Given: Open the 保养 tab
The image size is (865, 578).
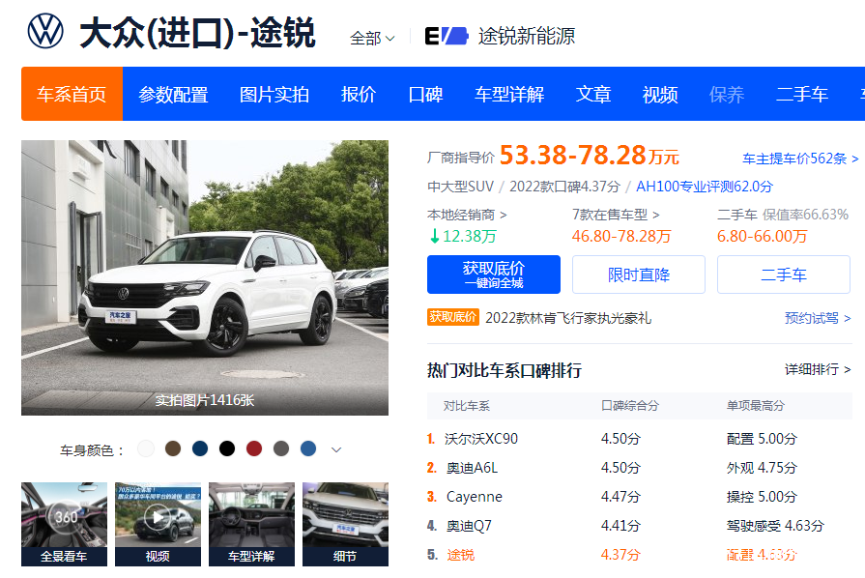Looking at the screenshot, I should (727, 95).
